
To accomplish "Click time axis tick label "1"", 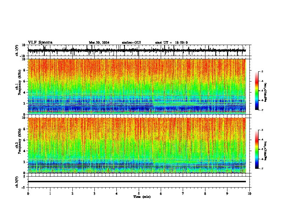I will pyautogui.click(x=50, y=194).
